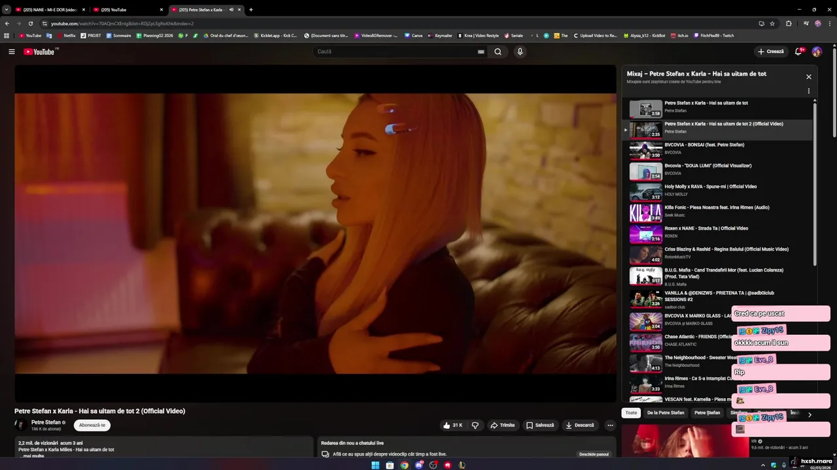Click the Trimite share button
The width and height of the screenshot is (837, 470).
(x=502, y=425)
